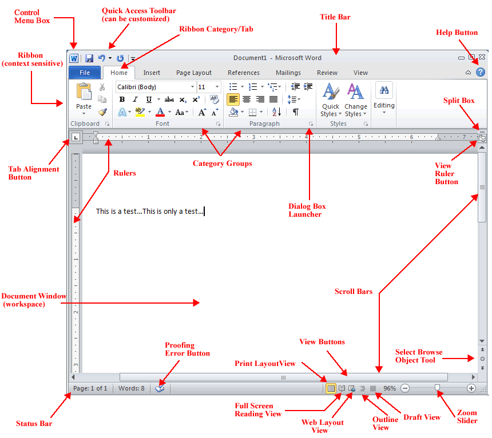The width and height of the screenshot is (492, 438).
Task: Click the Sort icon in Paragraph group
Action: (275, 112)
